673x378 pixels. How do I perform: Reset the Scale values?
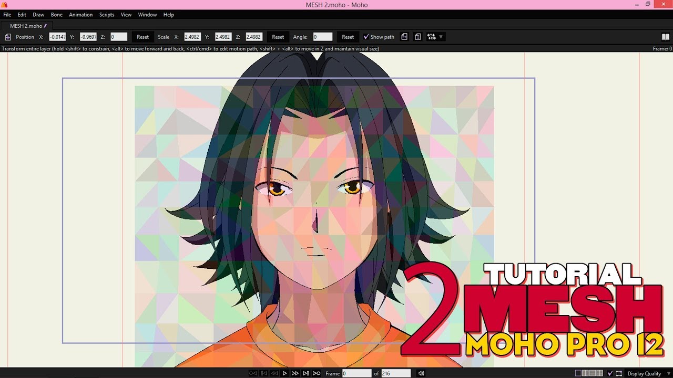click(x=278, y=37)
